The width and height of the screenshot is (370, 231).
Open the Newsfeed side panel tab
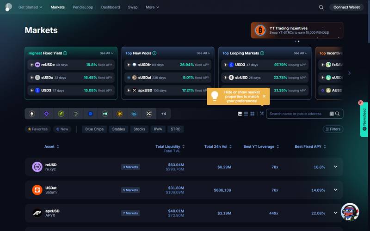click(x=364, y=120)
